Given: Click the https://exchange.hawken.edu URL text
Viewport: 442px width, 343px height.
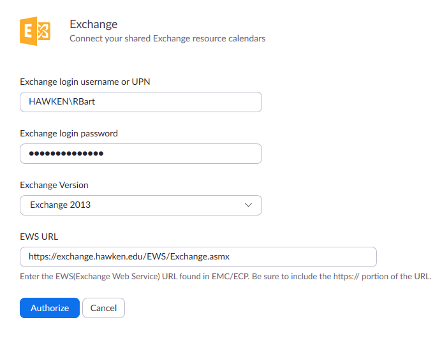Looking at the screenshot, I should pyautogui.click(x=129, y=256).
